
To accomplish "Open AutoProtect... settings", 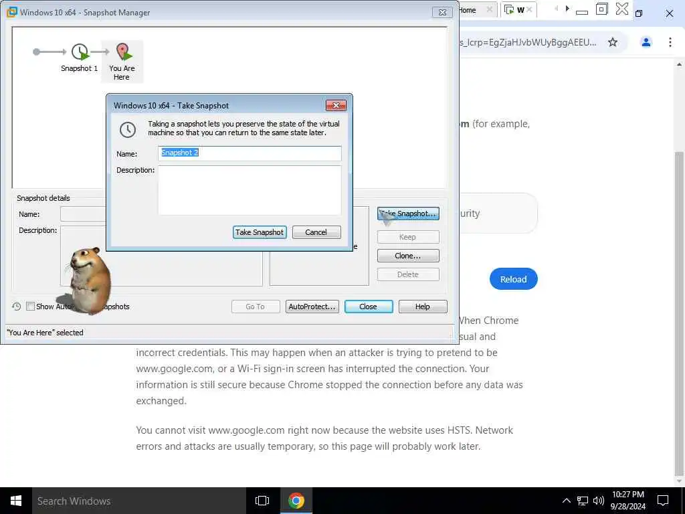I will point(312,307).
